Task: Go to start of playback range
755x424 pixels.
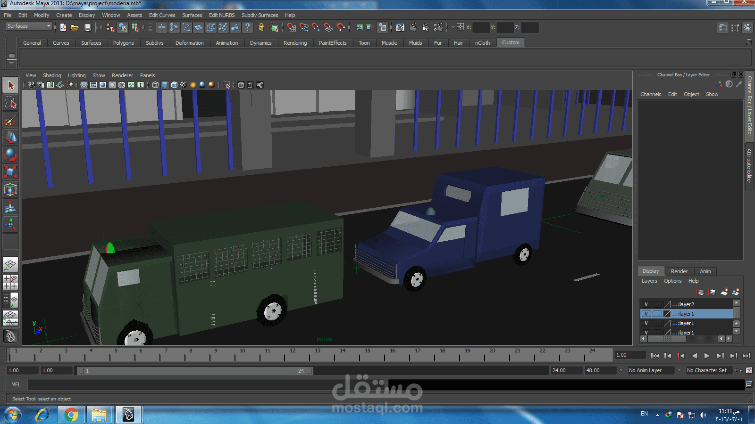Action: 654,356
